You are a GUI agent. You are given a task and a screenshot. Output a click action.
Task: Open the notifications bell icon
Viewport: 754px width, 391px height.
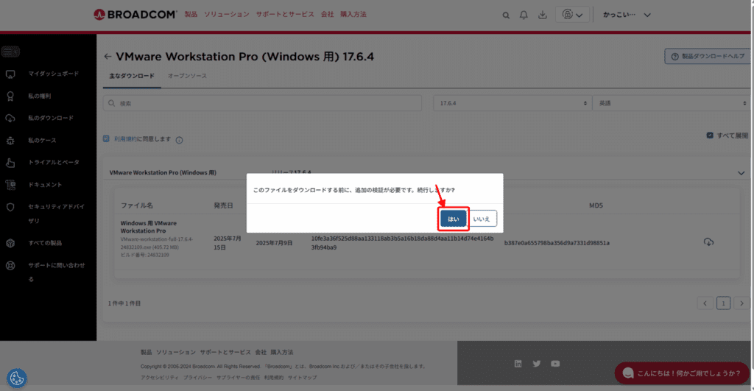click(x=524, y=15)
